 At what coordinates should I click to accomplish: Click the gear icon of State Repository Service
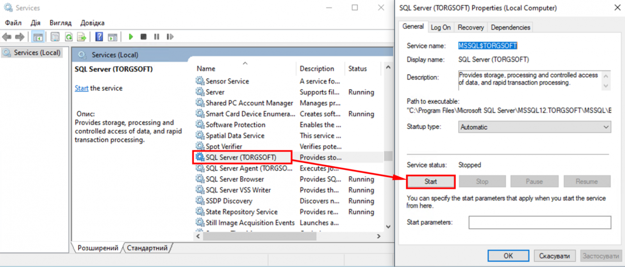(200, 212)
